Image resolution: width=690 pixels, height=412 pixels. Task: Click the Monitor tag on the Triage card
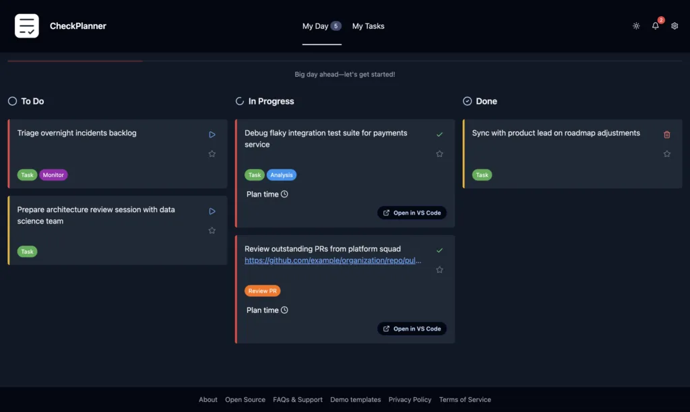click(x=53, y=174)
